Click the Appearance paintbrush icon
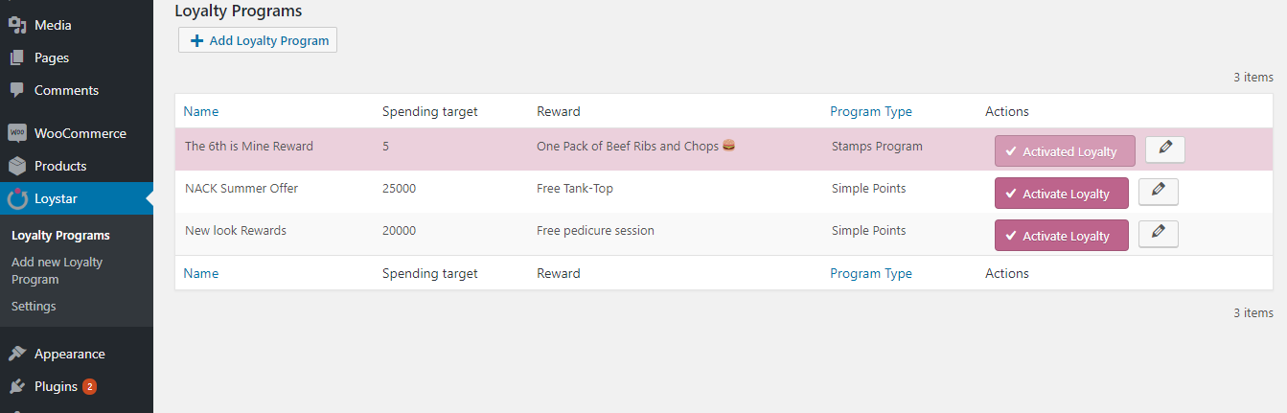Image resolution: width=1287 pixels, height=413 pixels. pyautogui.click(x=16, y=354)
